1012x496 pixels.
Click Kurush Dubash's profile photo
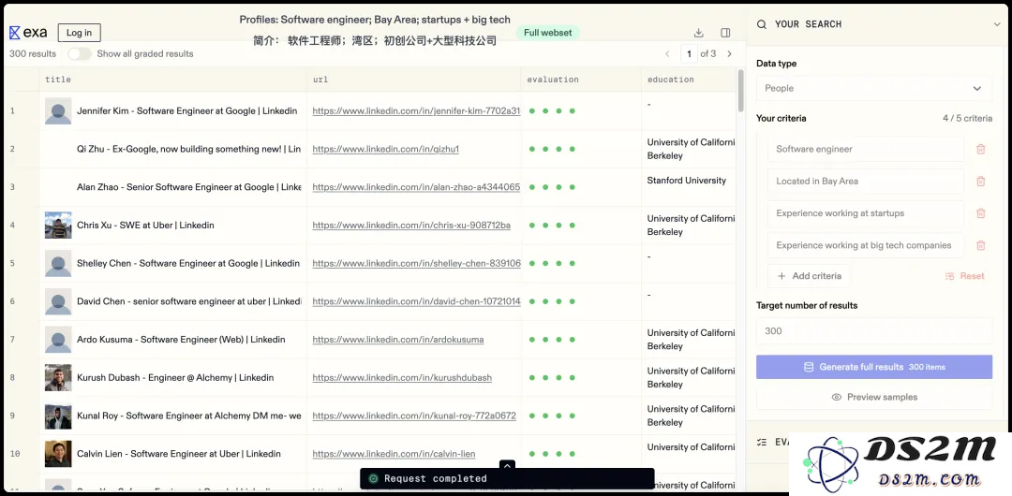click(58, 378)
